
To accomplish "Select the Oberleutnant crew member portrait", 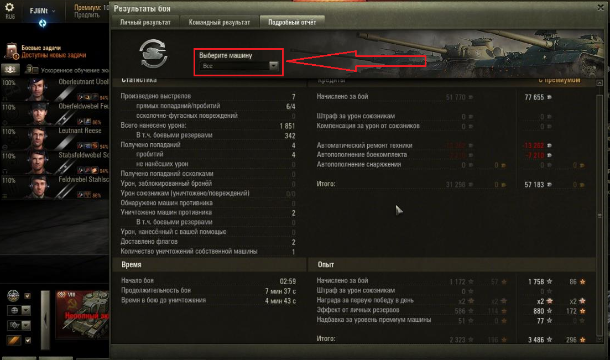I will [37, 89].
